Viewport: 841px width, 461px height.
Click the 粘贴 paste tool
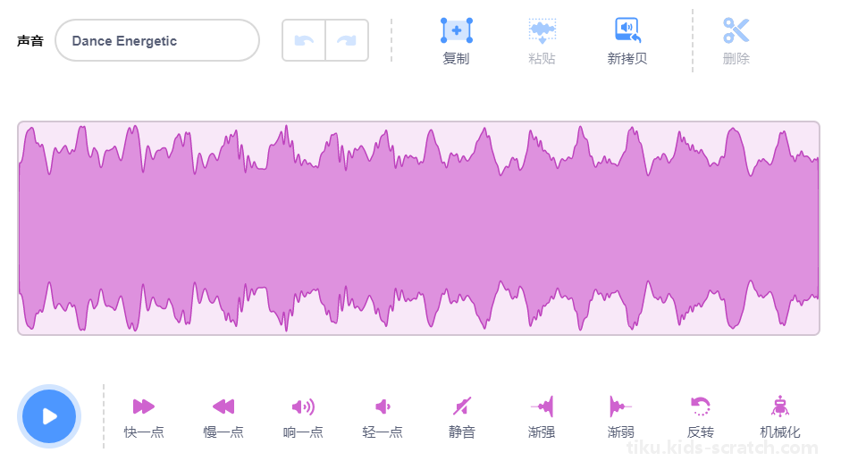click(542, 30)
